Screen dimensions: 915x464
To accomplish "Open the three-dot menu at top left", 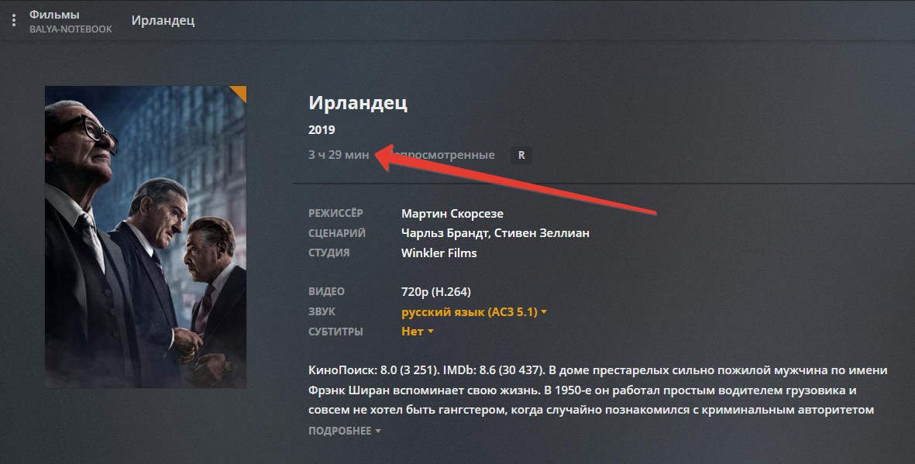I will [x=14, y=20].
